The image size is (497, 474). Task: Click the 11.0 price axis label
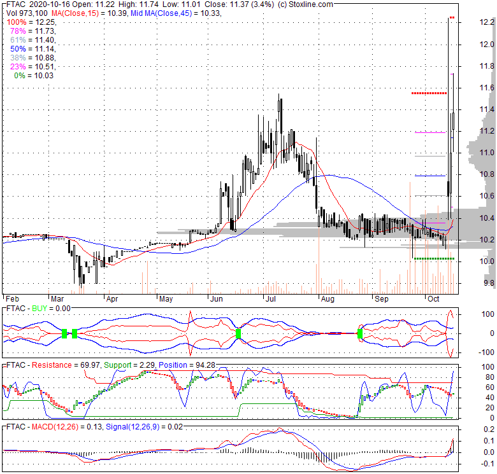(487, 153)
